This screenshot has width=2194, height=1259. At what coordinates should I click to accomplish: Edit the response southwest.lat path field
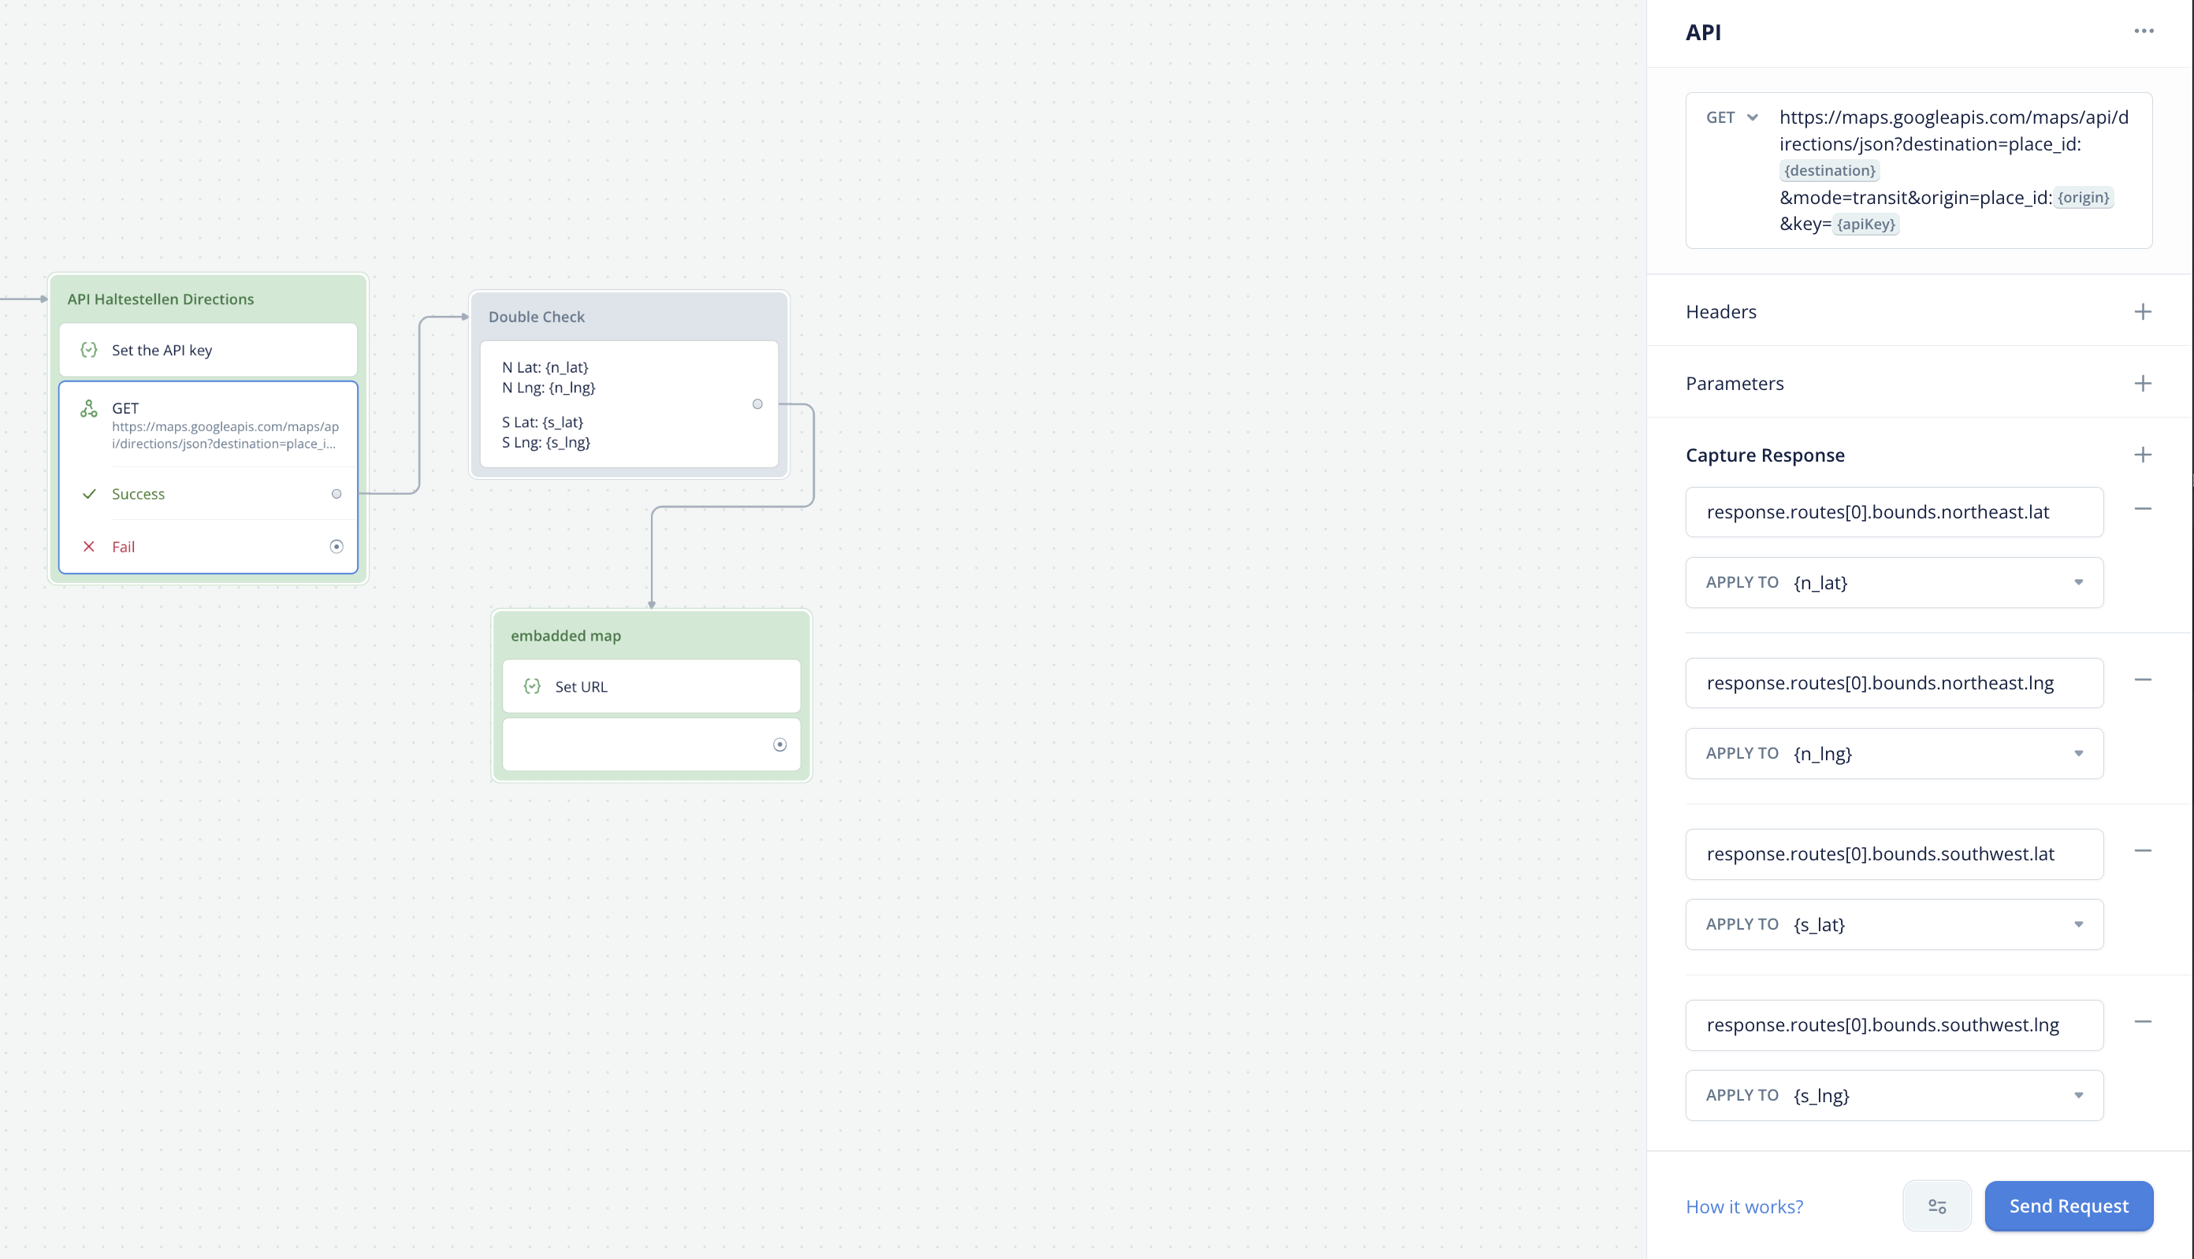(1894, 854)
